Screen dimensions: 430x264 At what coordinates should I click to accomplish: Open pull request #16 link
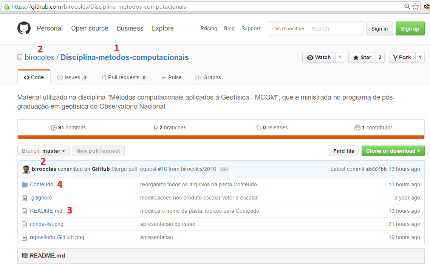[x=162, y=169]
